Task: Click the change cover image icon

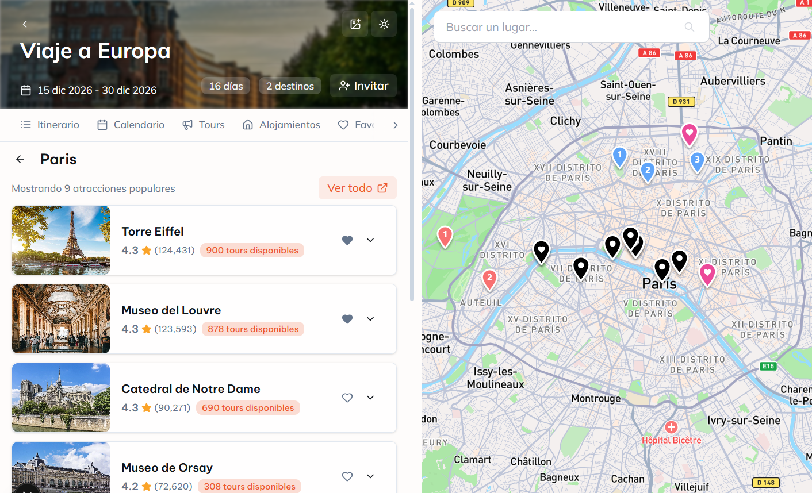Action: coord(355,24)
